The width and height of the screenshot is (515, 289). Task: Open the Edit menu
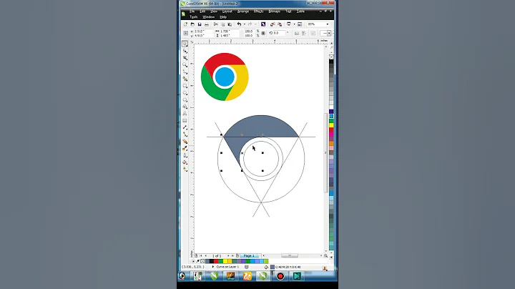click(202, 11)
